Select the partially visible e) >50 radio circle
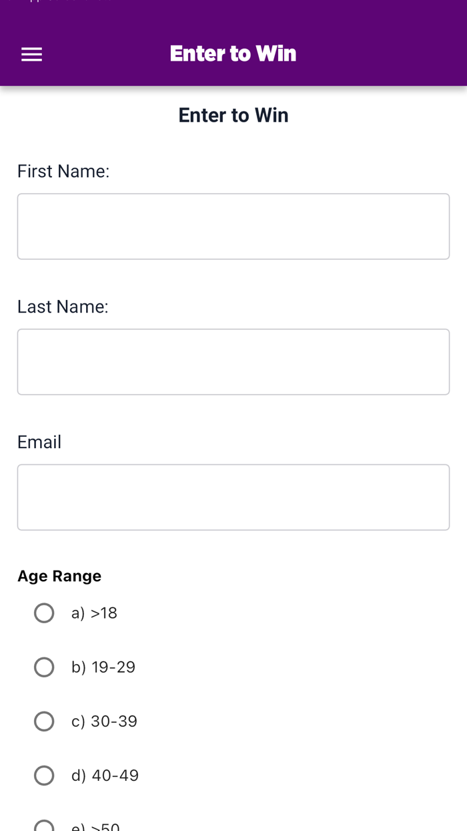The image size is (467, 831). (44, 827)
